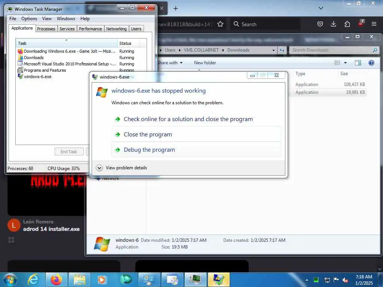Expand View problem details

coord(122,168)
